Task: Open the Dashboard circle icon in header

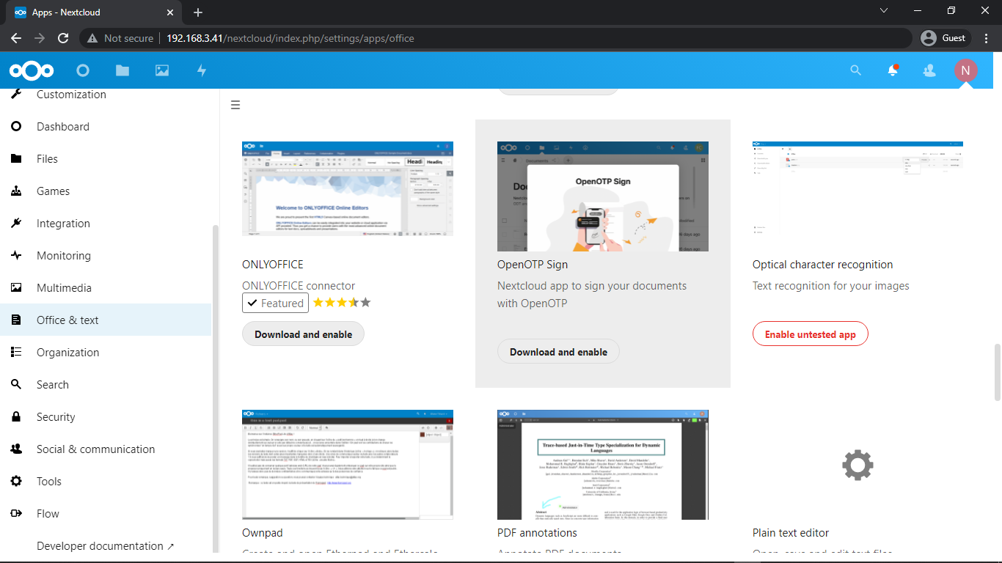Action: [83, 70]
